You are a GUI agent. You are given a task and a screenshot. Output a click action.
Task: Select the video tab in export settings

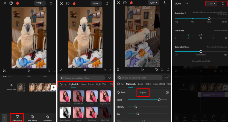point(178,4)
